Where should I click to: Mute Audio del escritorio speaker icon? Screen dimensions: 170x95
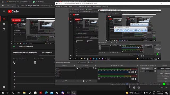pyautogui.click(x=132, y=72)
